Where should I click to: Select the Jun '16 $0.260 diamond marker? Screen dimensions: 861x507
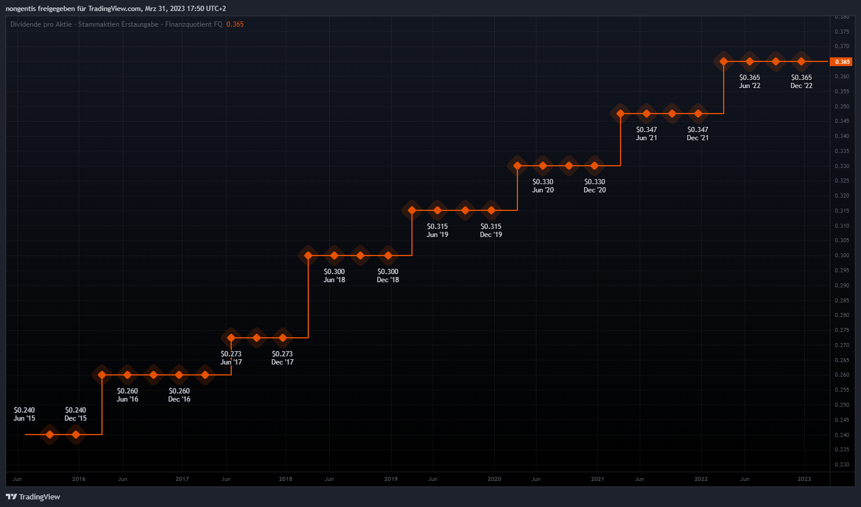pyautogui.click(x=127, y=375)
